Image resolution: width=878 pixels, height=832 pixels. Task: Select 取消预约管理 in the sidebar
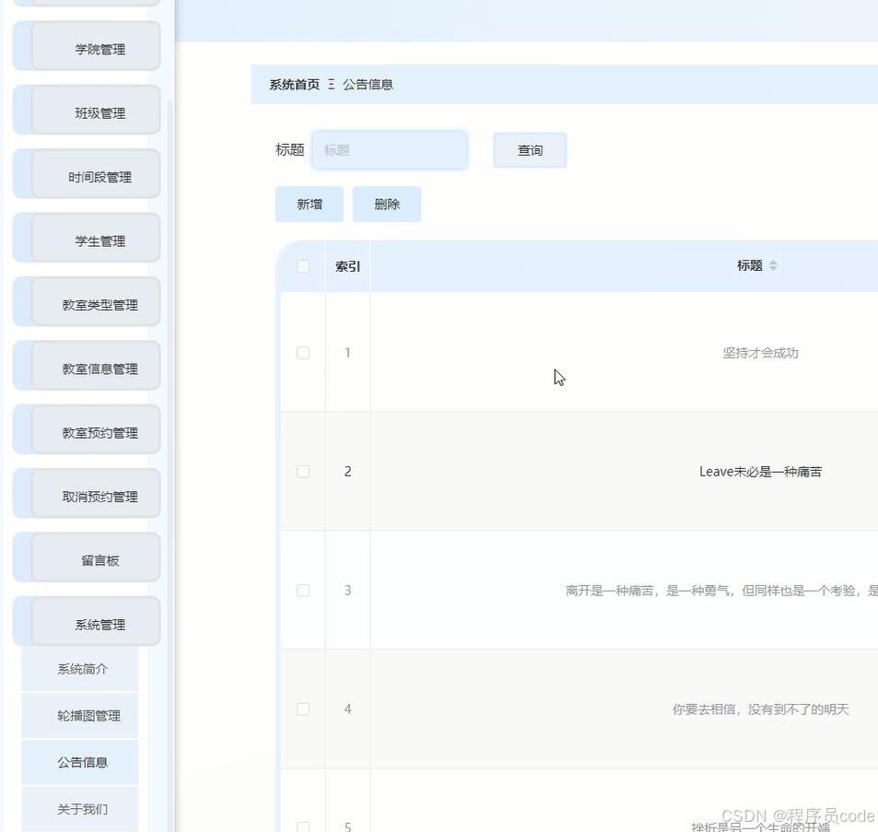point(85,493)
